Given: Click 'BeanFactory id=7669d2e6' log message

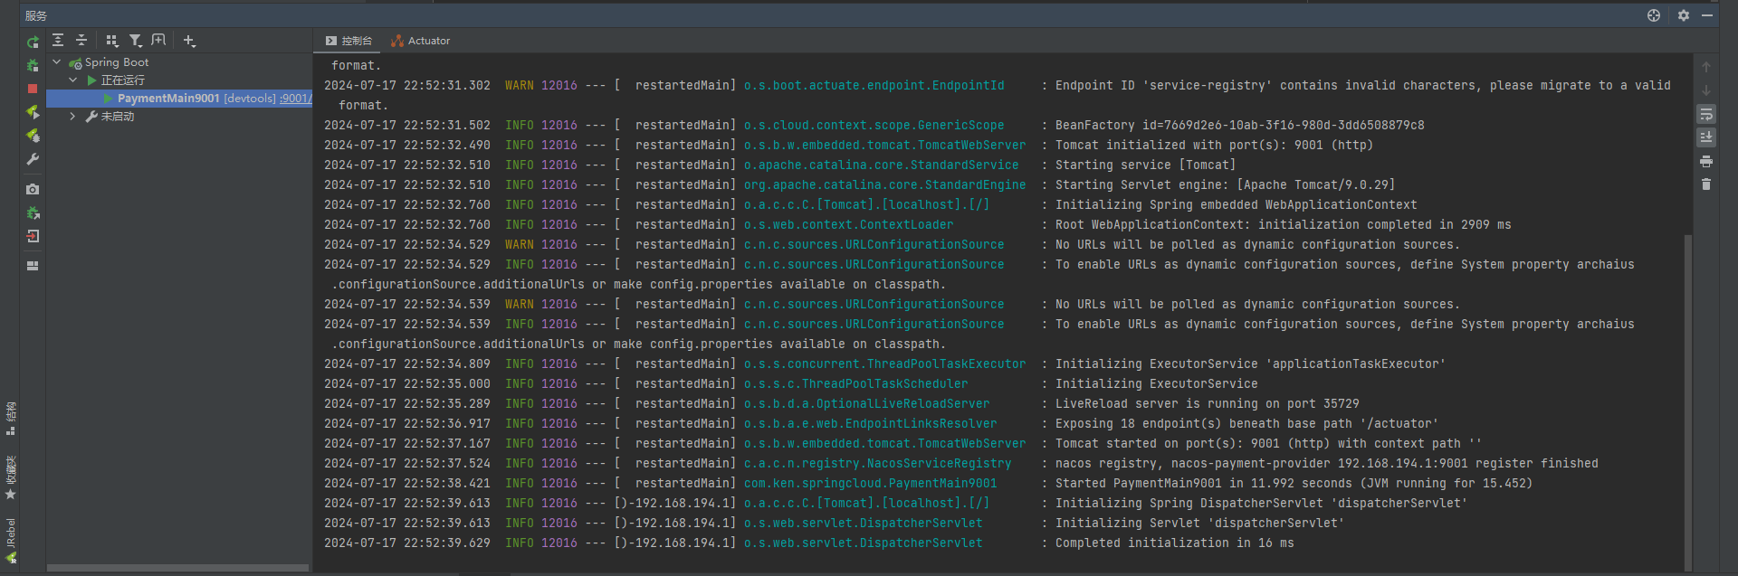Looking at the screenshot, I should 1239,125.
